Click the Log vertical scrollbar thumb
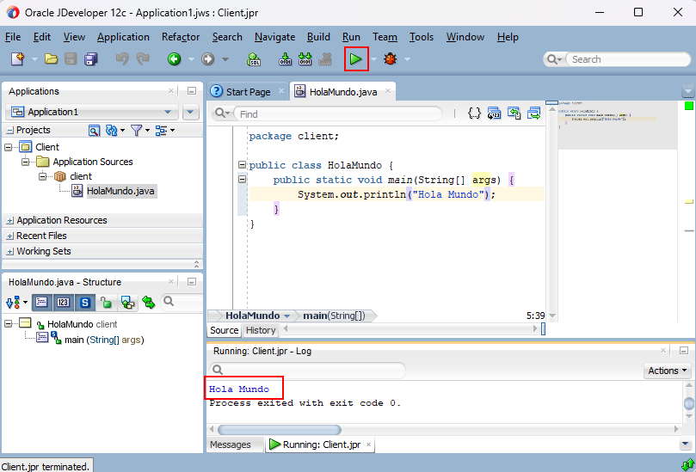The height and width of the screenshot is (472, 696). [x=689, y=404]
